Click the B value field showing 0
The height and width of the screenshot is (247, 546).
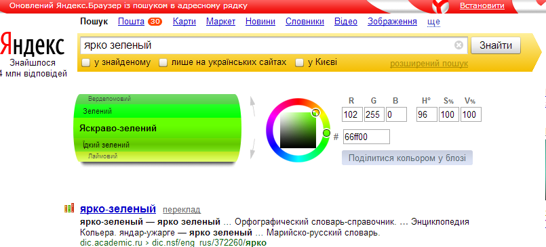(396, 114)
